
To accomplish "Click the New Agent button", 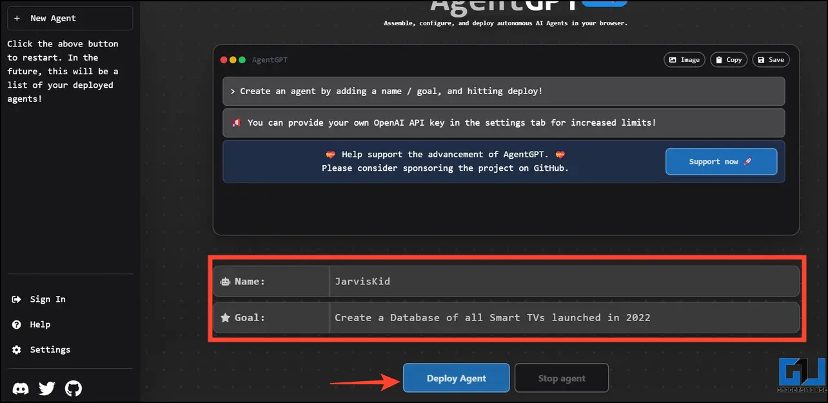I will (70, 18).
